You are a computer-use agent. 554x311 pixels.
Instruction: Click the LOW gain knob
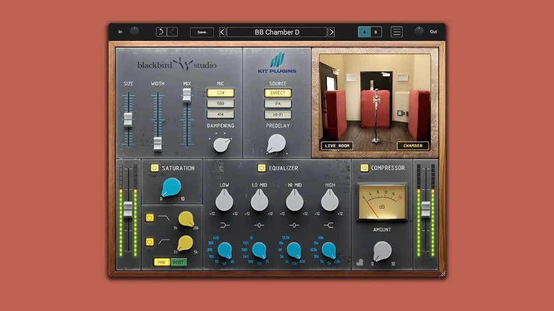[x=224, y=200]
